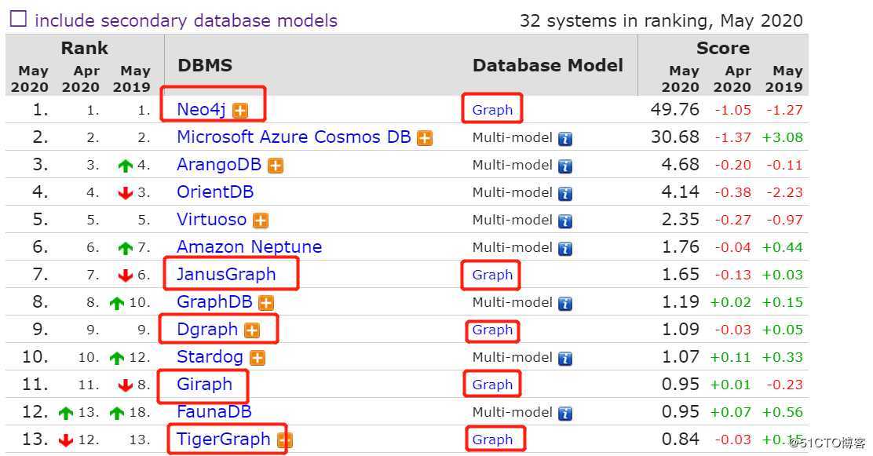Open the Stardog link
873x456 pixels.
[x=210, y=356]
